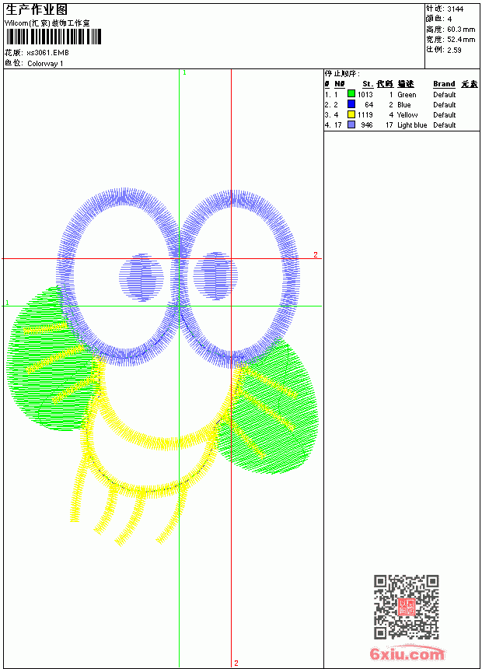
Task: Click the 6xiu.com watermark logo
Action: point(407,653)
